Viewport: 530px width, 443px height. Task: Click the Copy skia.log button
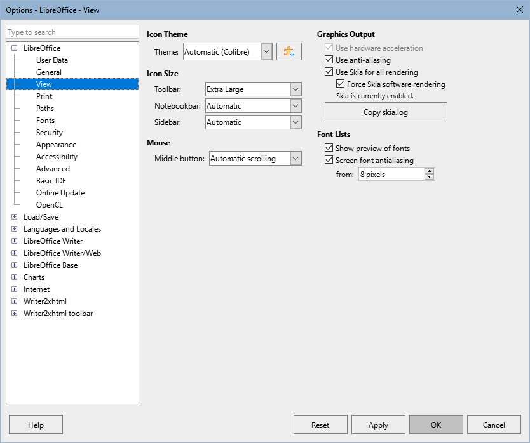click(x=385, y=112)
